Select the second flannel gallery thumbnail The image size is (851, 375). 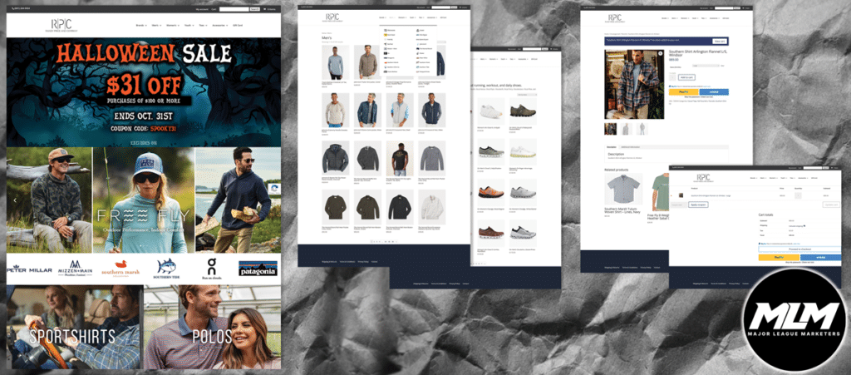[x=627, y=129]
